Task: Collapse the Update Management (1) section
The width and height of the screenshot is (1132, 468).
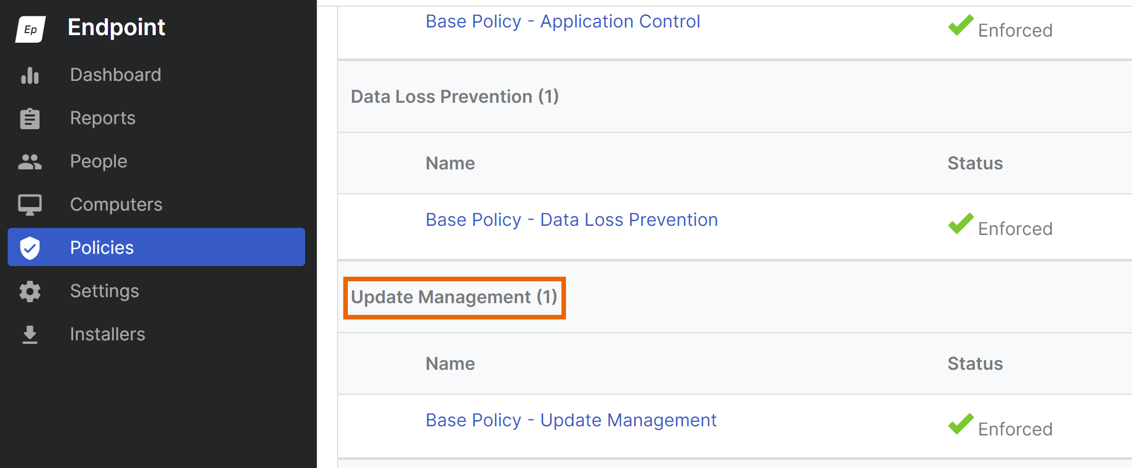Action: [x=454, y=297]
